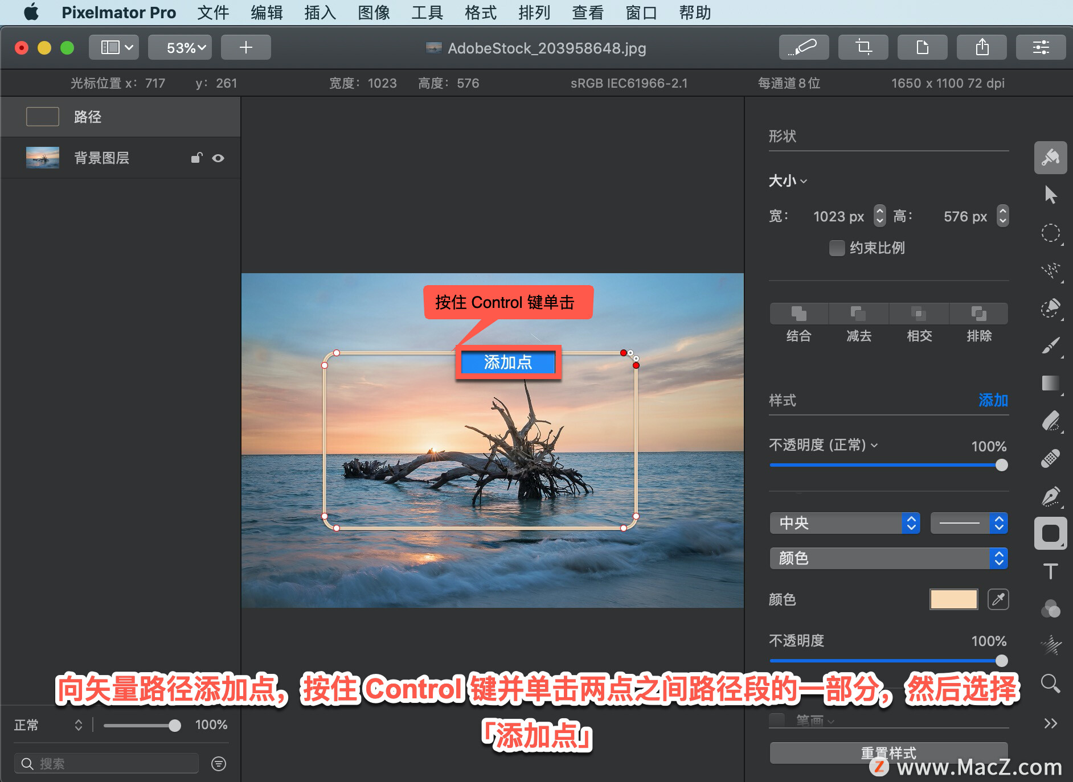The width and height of the screenshot is (1073, 782).
Task: Select the Zoom magnifier tool
Action: [1050, 683]
